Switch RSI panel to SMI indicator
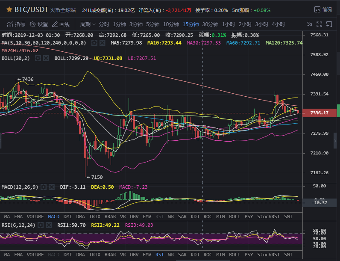340x261 pixels. click(x=288, y=255)
